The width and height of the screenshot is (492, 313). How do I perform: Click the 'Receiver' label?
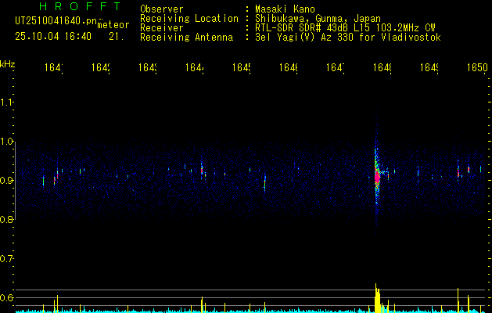162,28
